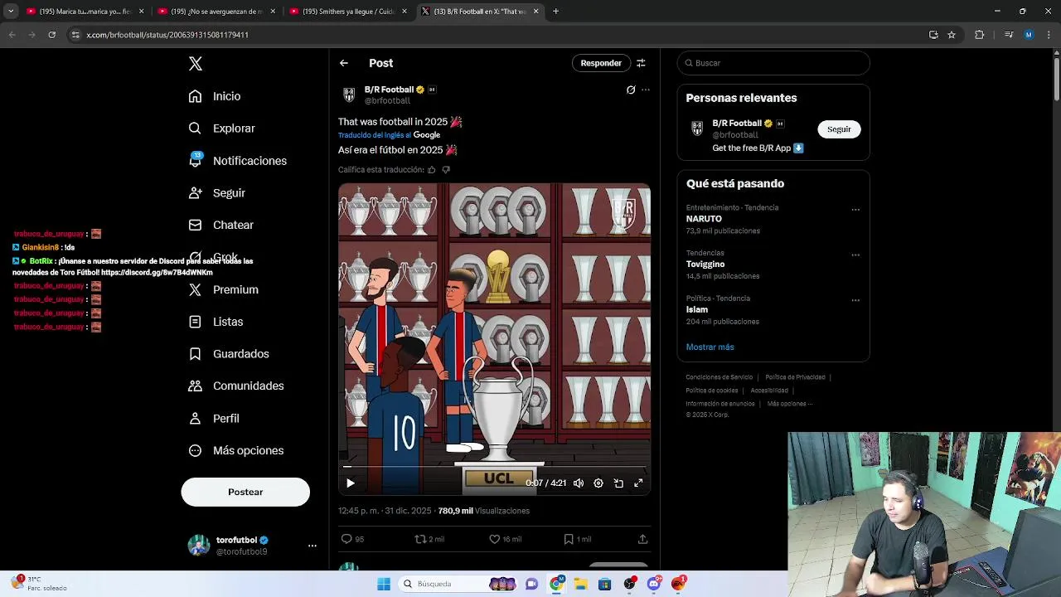Open Premium in the sidebar

coord(224,289)
